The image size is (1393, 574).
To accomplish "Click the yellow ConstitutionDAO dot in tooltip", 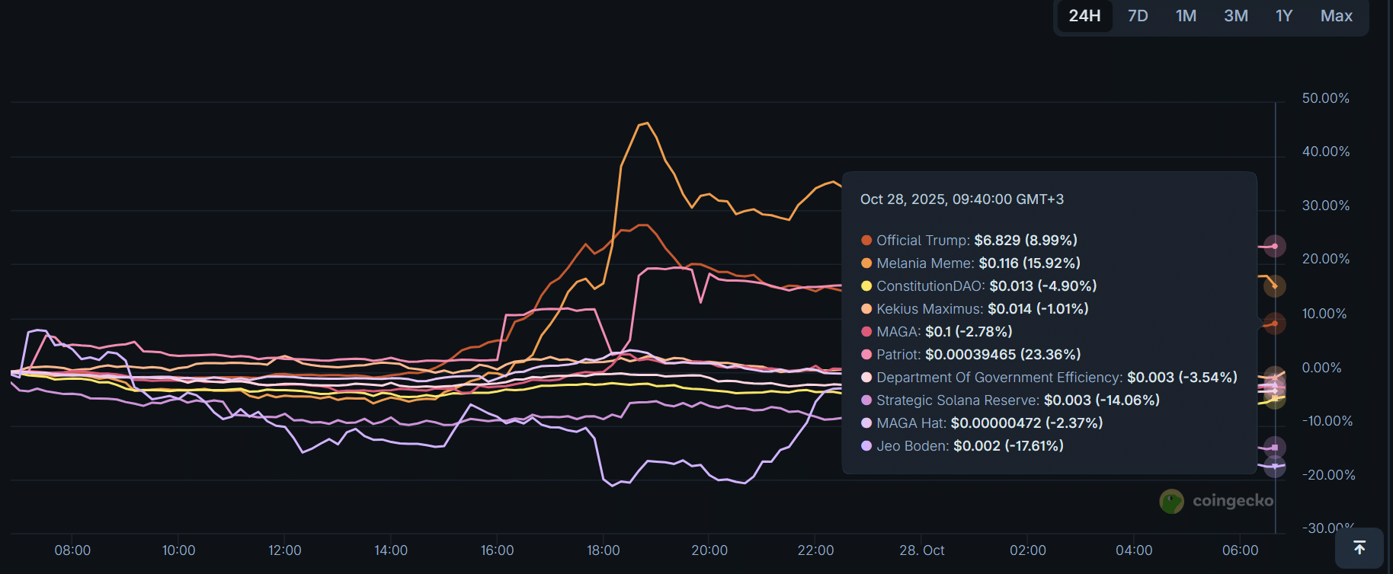I will click(866, 286).
